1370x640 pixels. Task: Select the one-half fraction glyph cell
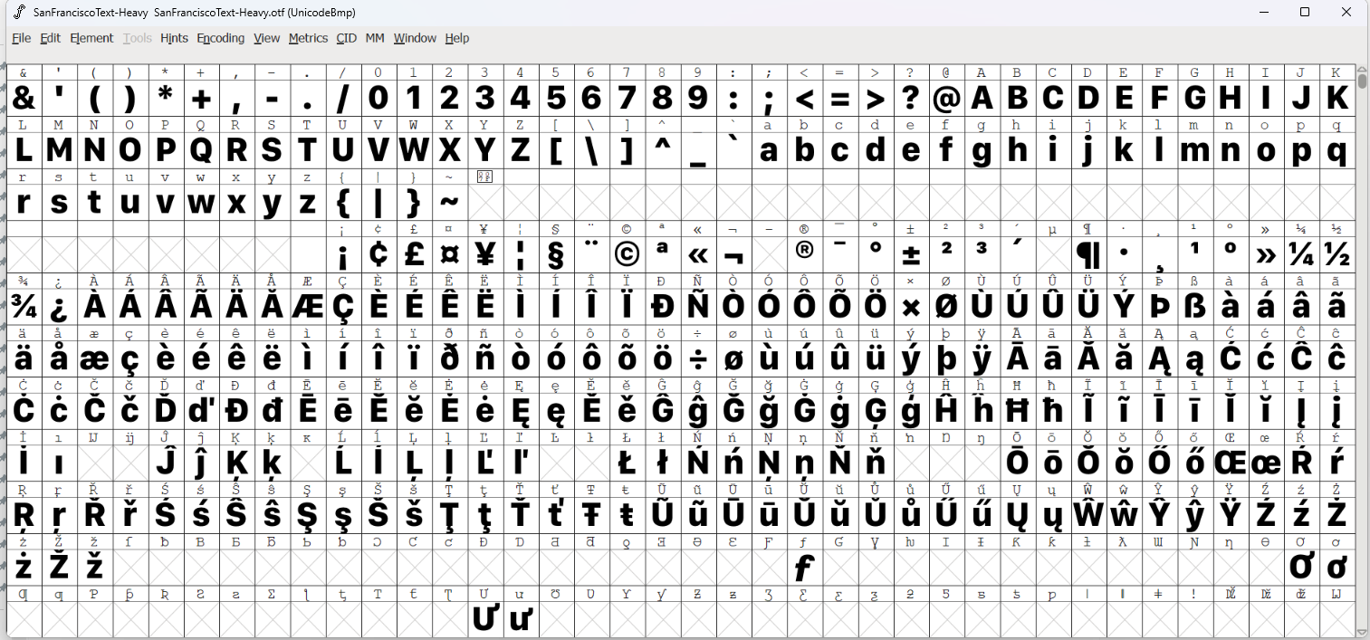(1336, 254)
